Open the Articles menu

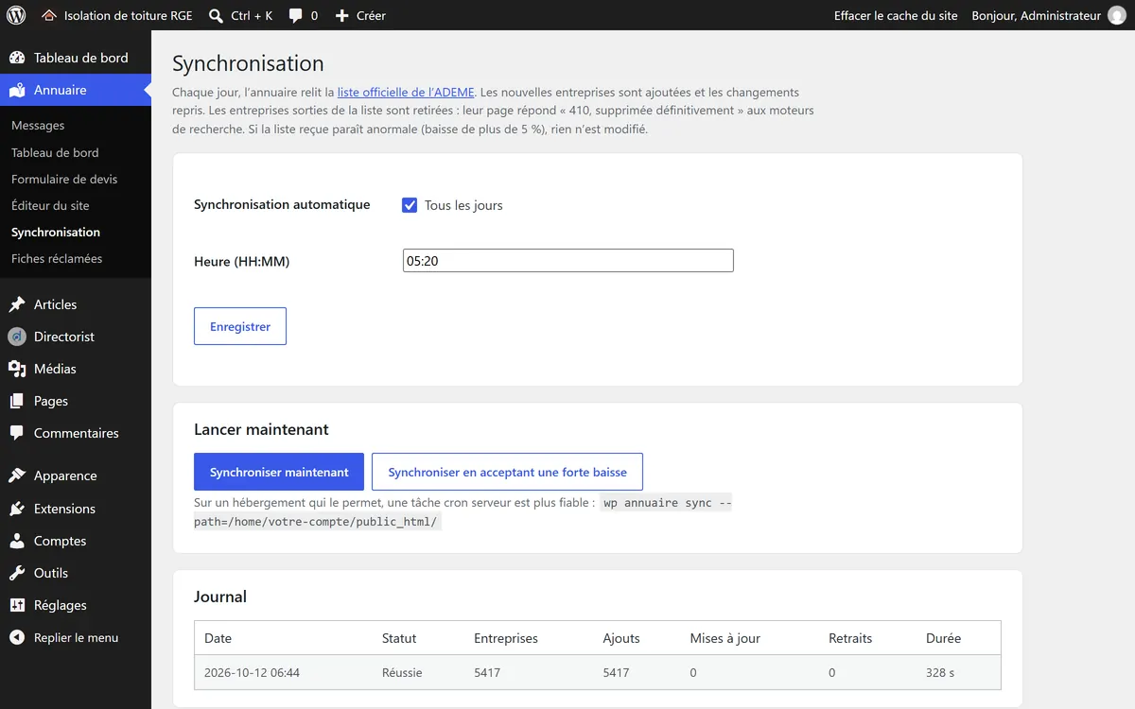coord(55,304)
